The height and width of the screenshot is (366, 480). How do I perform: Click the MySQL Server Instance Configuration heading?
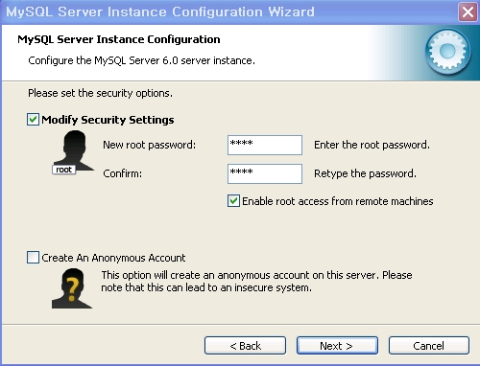coord(119,39)
